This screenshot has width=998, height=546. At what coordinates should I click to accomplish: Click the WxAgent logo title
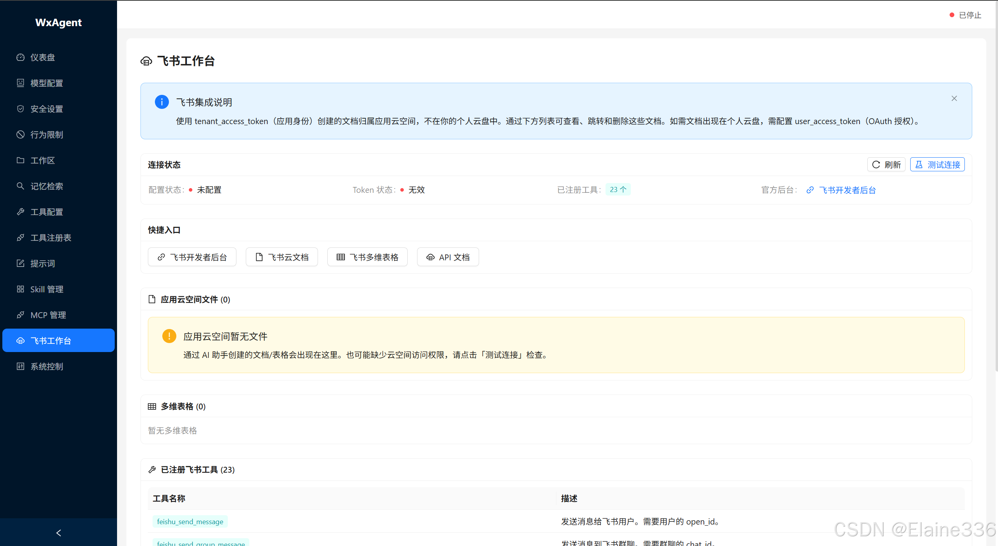click(x=59, y=23)
